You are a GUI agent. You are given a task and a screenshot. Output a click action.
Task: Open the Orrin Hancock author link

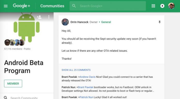79,22
